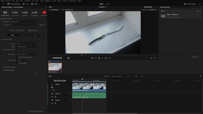Go to previous clip marker button

tap(152, 58)
